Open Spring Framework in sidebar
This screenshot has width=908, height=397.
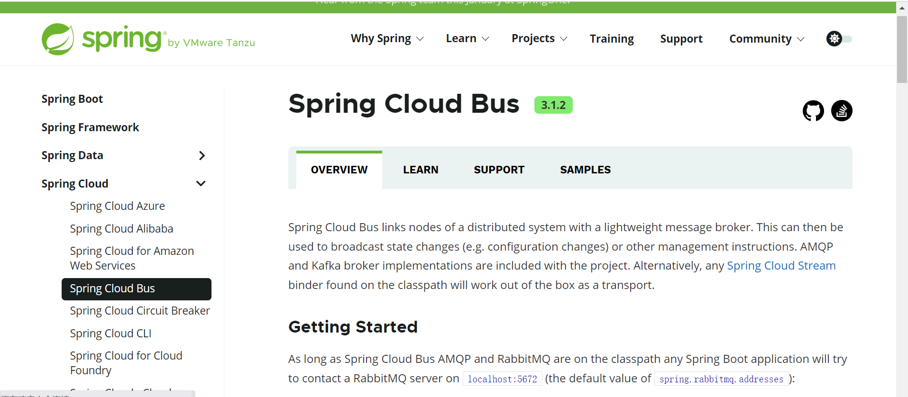point(90,127)
